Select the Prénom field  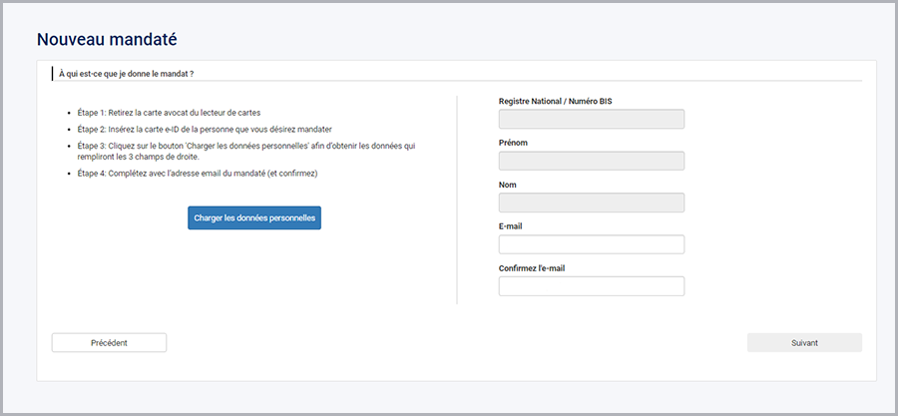point(592,161)
